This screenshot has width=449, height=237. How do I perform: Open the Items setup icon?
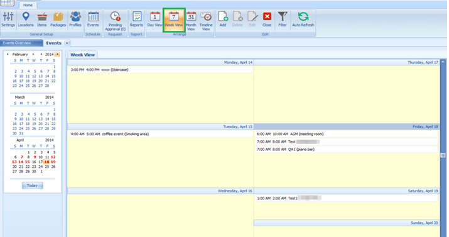pos(42,19)
